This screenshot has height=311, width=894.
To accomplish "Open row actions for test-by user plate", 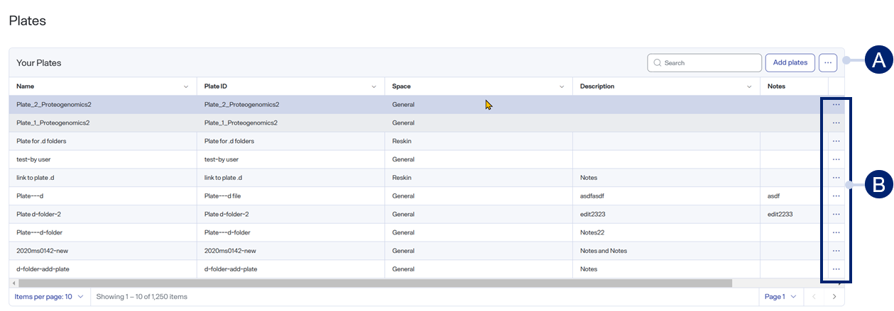I will click(836, 160).
